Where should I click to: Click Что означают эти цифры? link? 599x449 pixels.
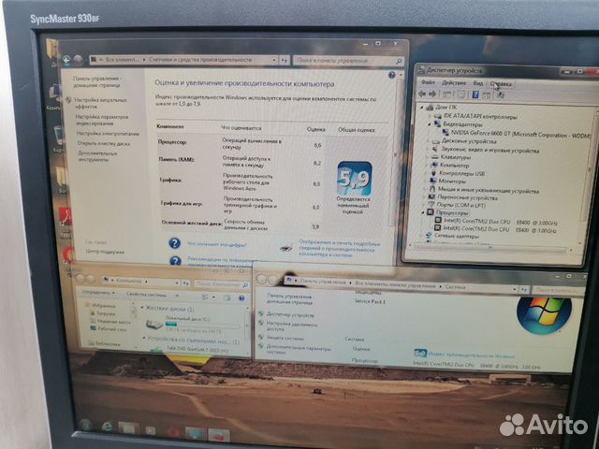216,244
